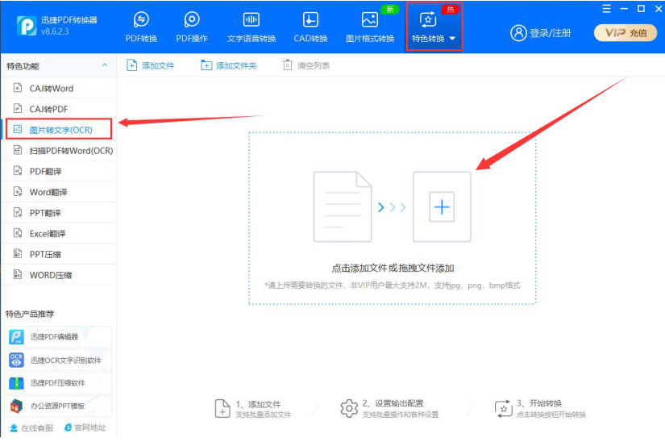Select PPT压缩 in sidebar

click(x=59, y=254)
